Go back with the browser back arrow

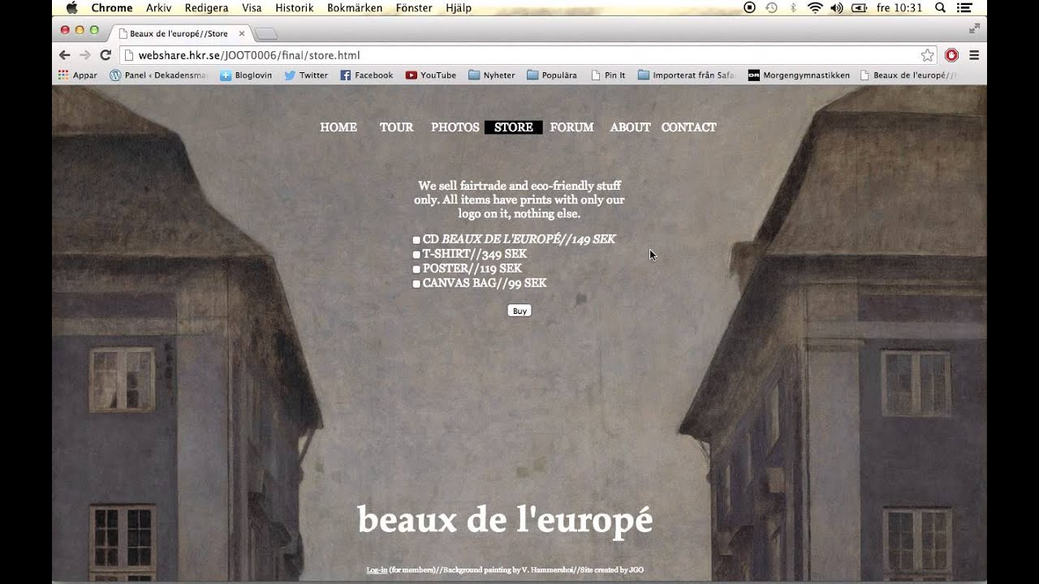[x=64, y=55]
